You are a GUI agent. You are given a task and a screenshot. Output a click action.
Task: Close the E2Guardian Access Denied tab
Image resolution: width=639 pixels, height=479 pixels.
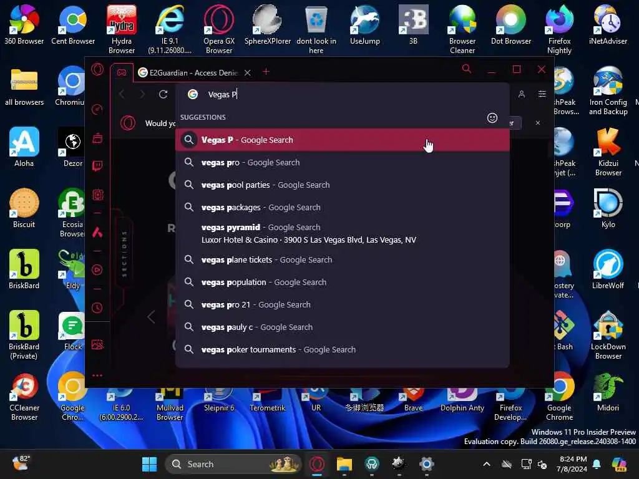coord(247,72)
